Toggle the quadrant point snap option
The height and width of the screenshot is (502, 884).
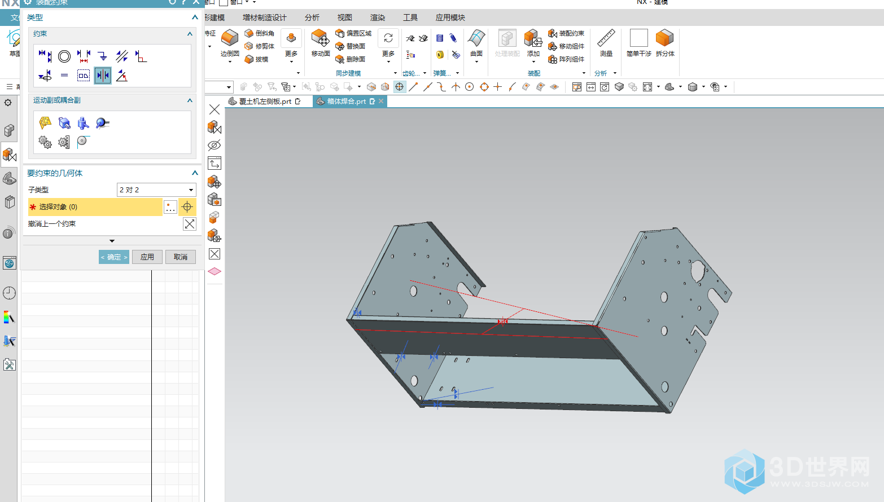[484, 87]
